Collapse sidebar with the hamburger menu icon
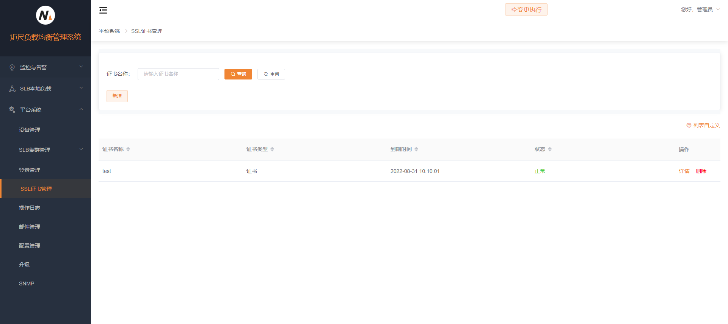728x324 pixels. pos(103,10)
